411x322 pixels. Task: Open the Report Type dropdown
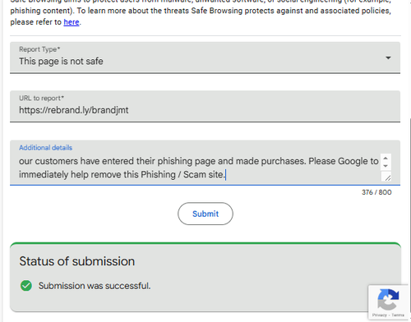[x=205, y=57]
